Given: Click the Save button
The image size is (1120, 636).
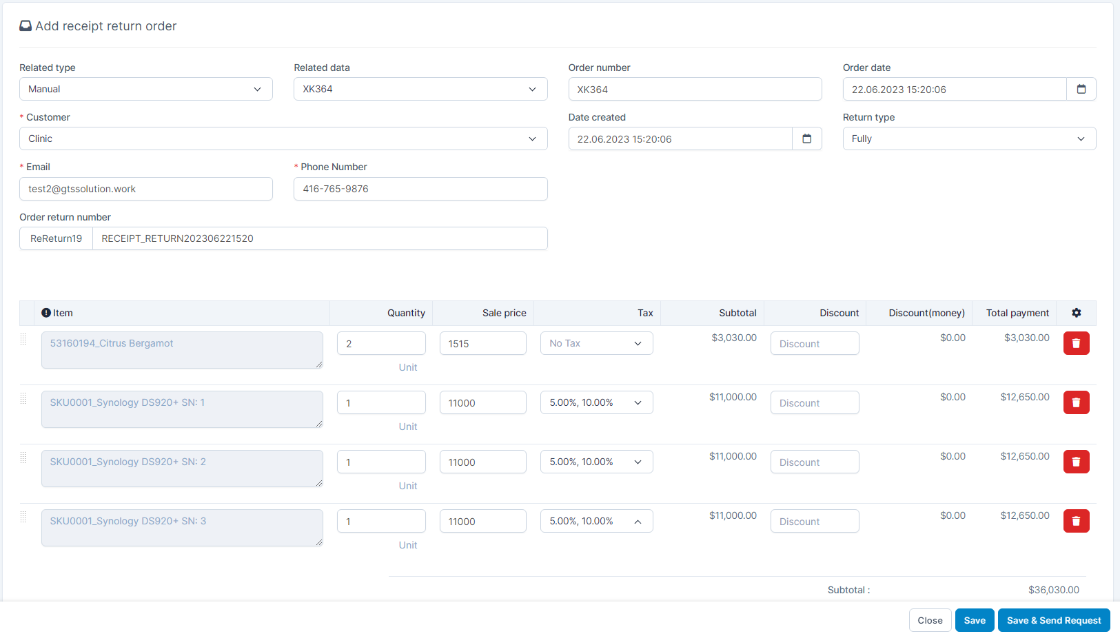Looking at the screenshot, I should [x=975, y=620].
